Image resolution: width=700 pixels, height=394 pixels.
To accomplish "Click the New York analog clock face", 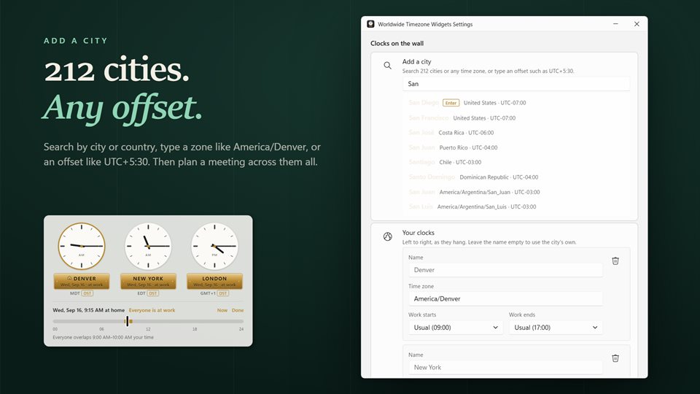I will click(148, 246).
